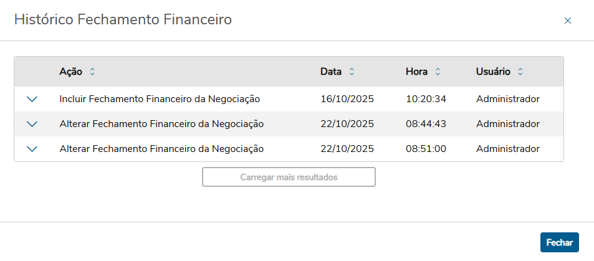Screen dimensions: 594x261
Task: Close the Histórico Fechamento Financeiro dialog via X
Action: point(567,21)
